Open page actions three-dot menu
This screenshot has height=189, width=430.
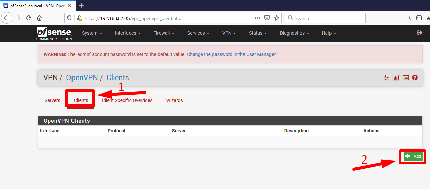(258, 18)
